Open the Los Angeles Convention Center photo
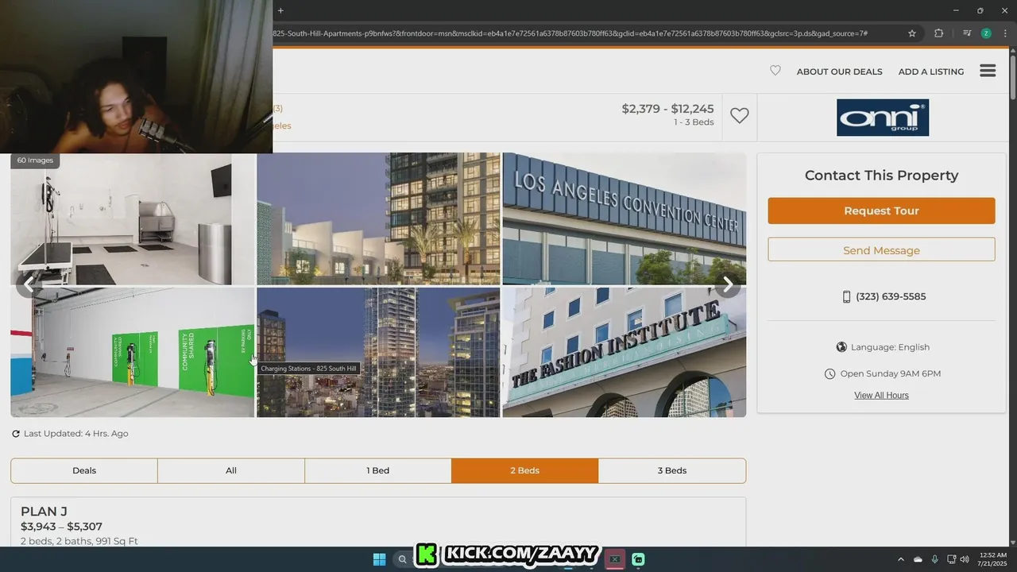 pyautogui.click(x=625, y=218)
